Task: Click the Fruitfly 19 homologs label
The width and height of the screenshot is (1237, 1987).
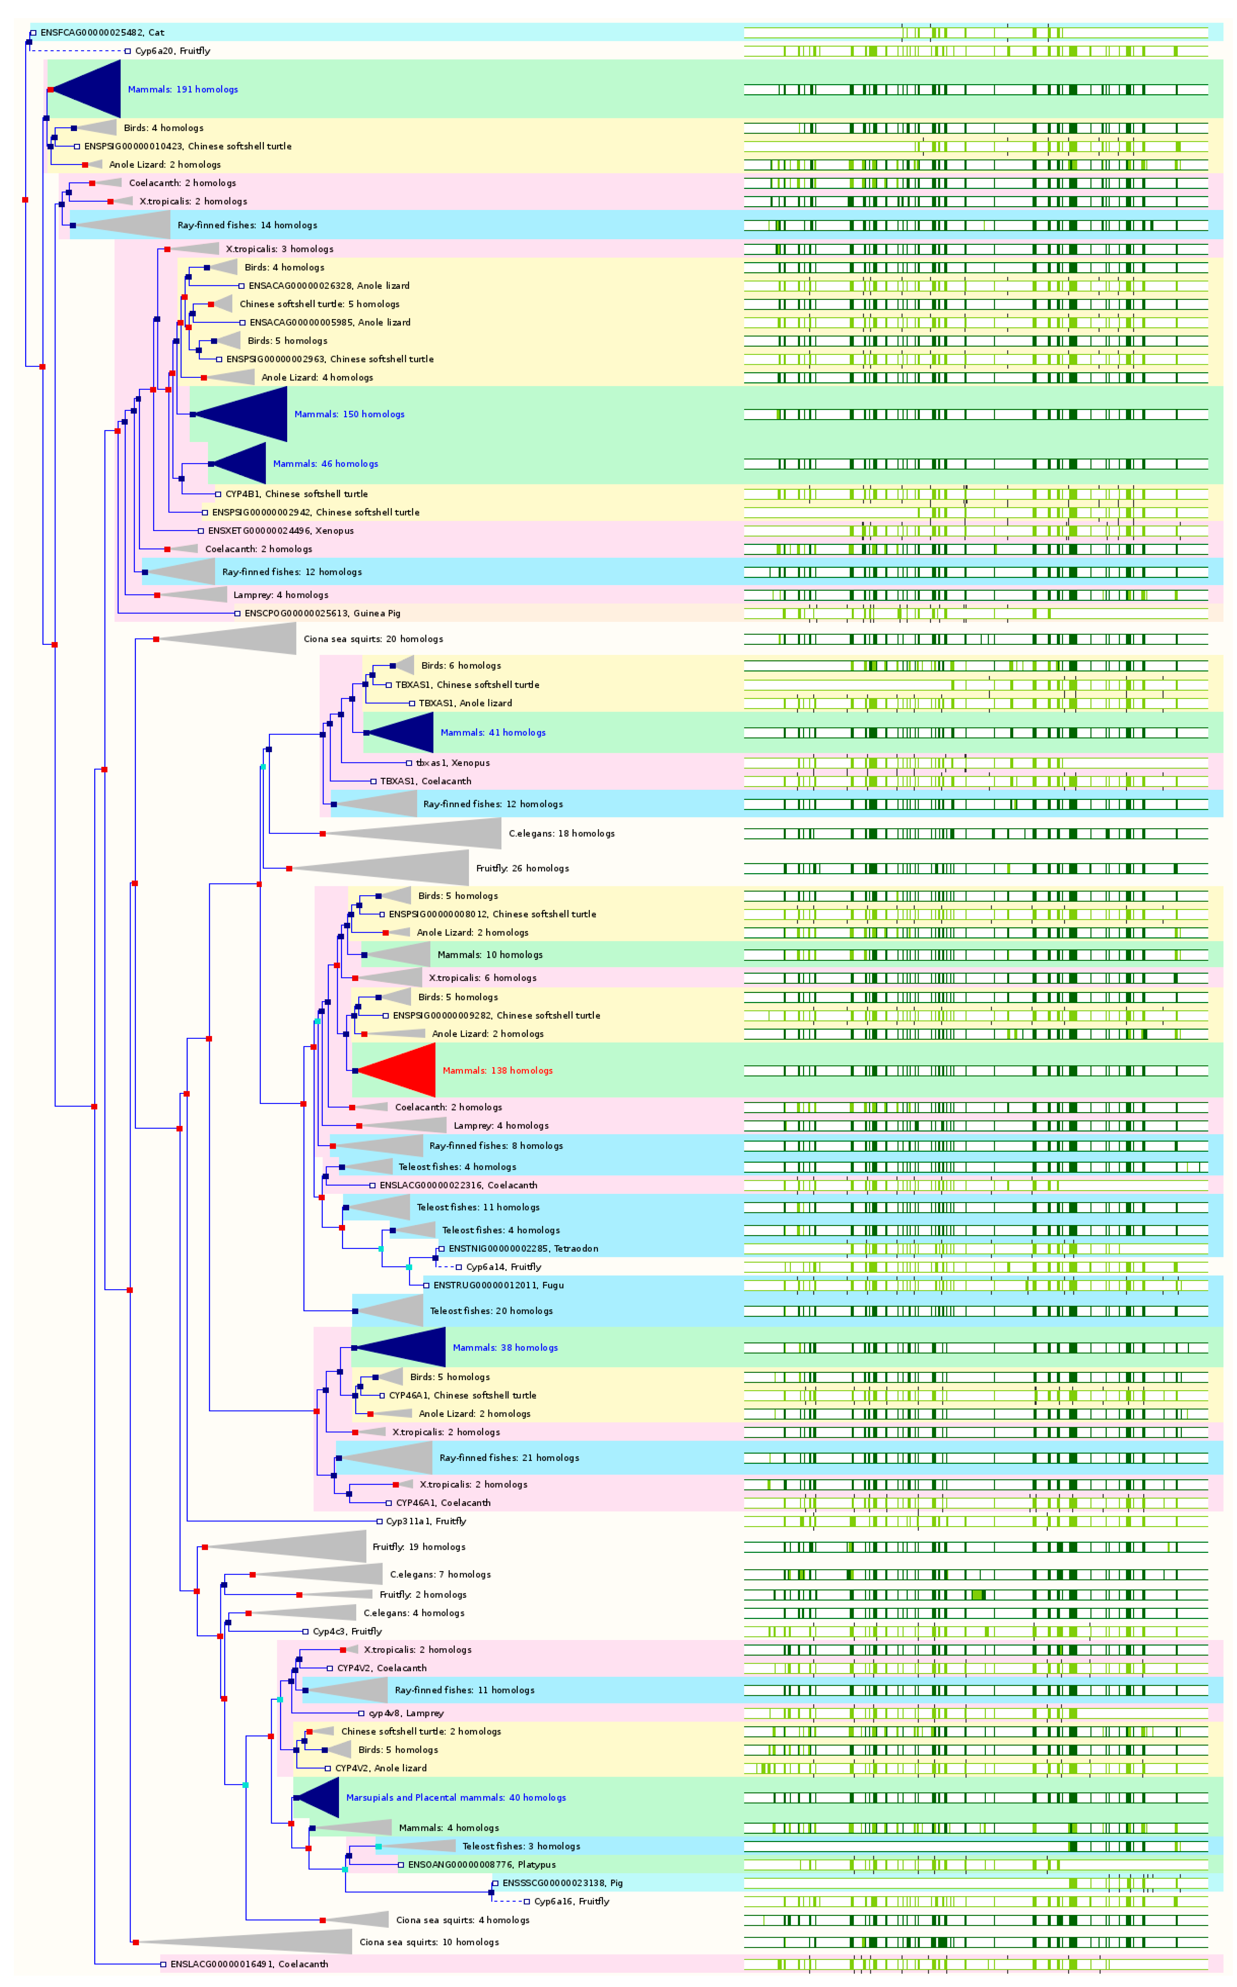Action: click(x=419, y=1547)
